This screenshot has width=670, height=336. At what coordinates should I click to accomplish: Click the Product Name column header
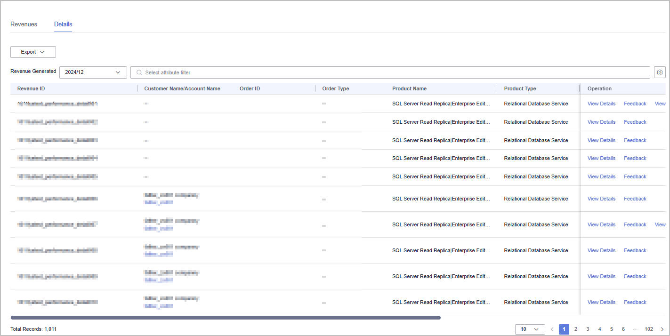point(409,88)
